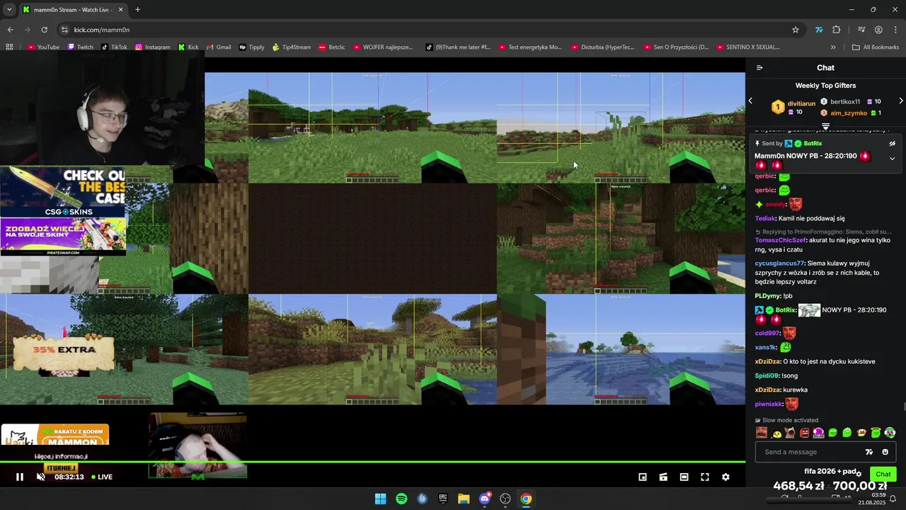Open aim_szymko gifter profile

(849, 113)
